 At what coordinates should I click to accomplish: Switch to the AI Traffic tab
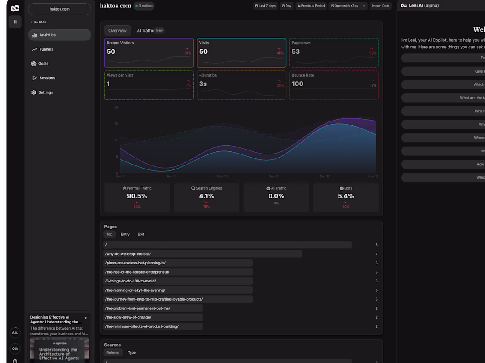[x=145, y=30]
